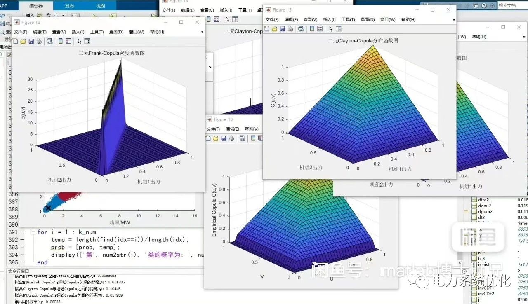The image size is (528, 304).
Task: Click Link Plot icon in Figure 18 toolbar
Action: (x=242, y=138)
